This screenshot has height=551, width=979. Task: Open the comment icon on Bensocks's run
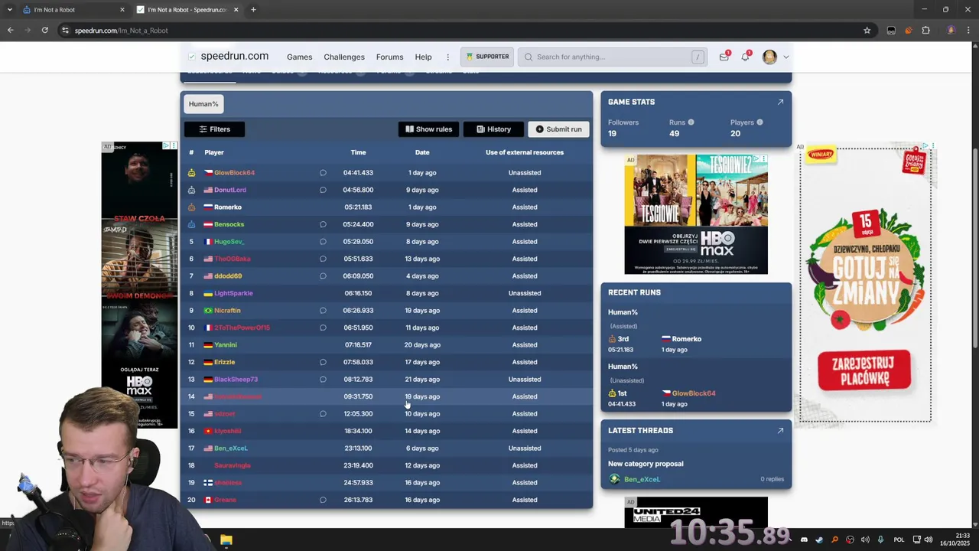point(323,224)
